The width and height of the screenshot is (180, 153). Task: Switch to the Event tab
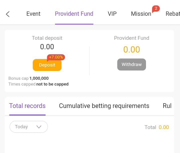[x=33, y=14]
